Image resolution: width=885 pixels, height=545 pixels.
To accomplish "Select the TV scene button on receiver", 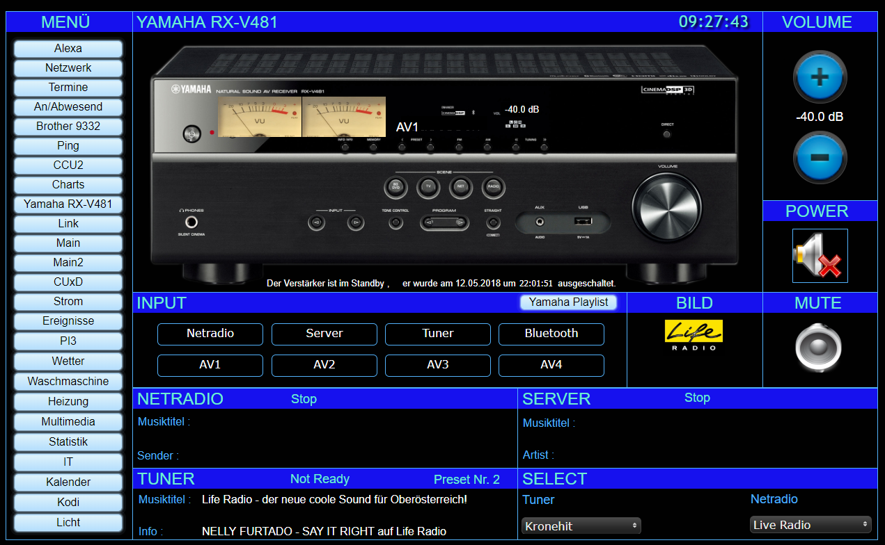I will coord(428,186).
